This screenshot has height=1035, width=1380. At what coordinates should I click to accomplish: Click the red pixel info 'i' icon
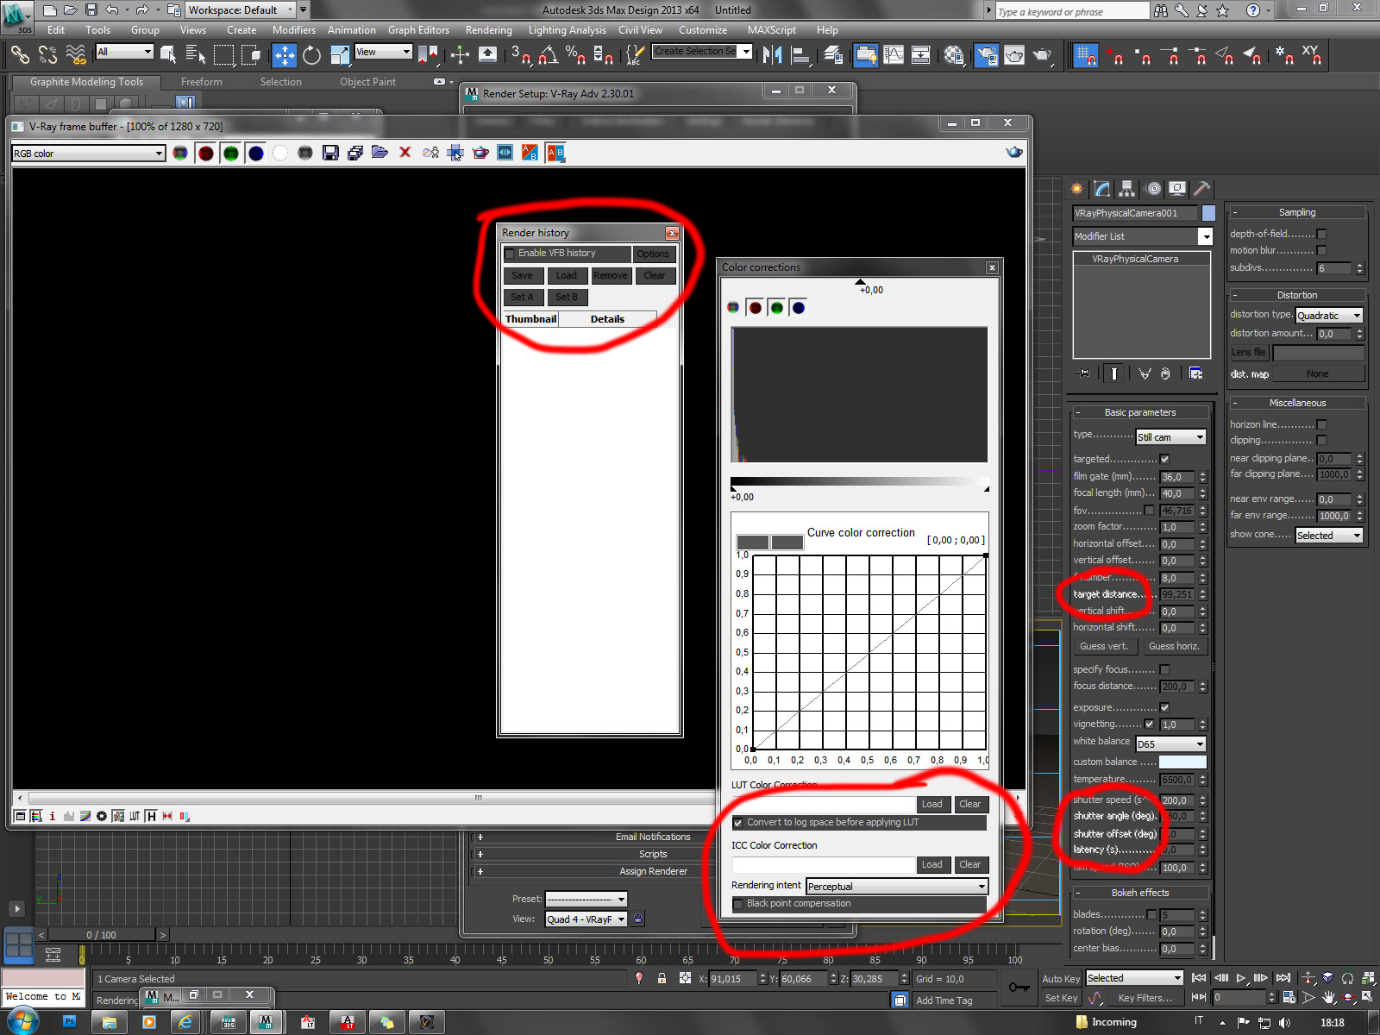[52, 816]
